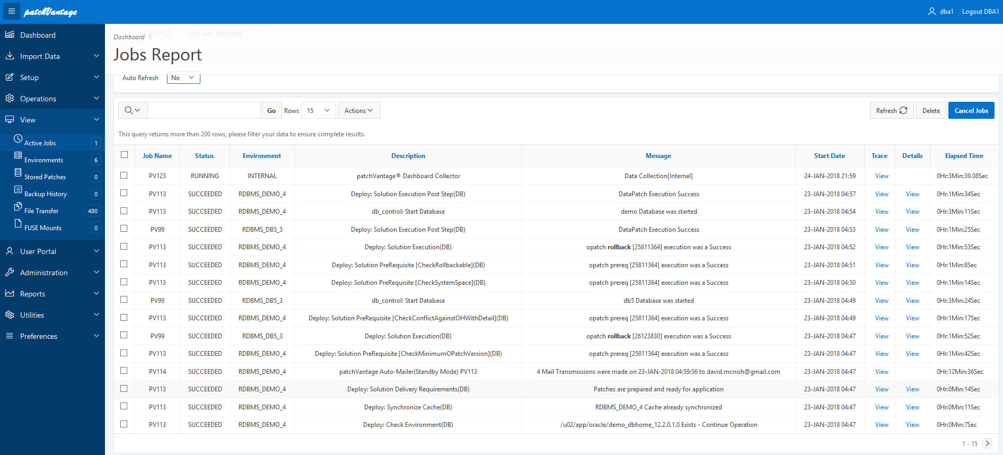This screenshot has width=1003, height=455.
Task: Click the Setup pencil icon
Action: (10, 77)
